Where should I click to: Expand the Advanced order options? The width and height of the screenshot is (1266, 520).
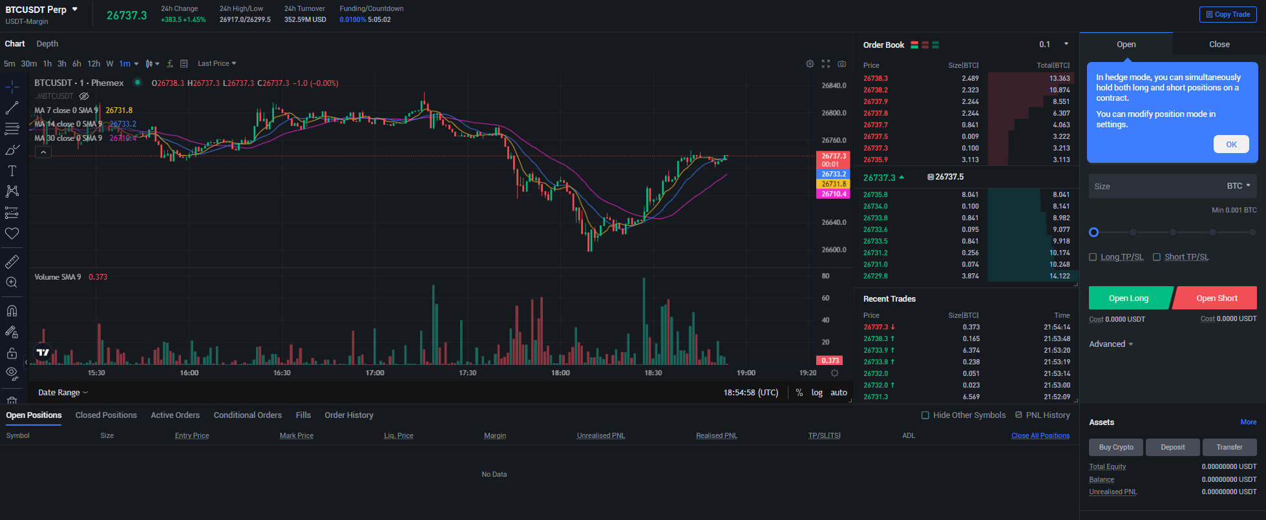[1111, 344]
